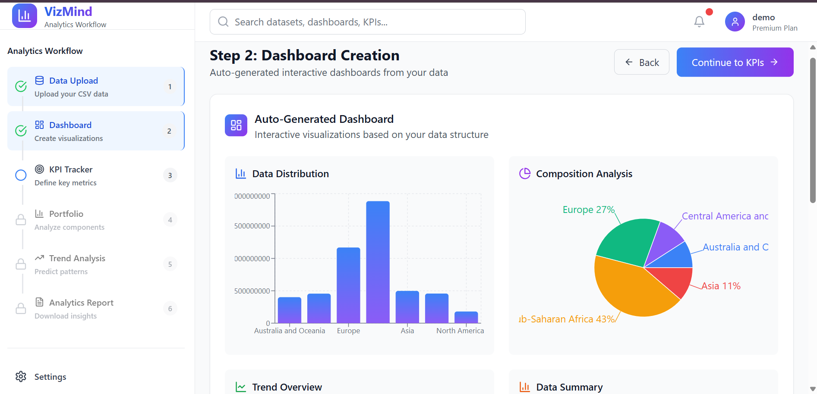
Task: Click the tallest bar in Data Distribution
Action: [378, 262]
